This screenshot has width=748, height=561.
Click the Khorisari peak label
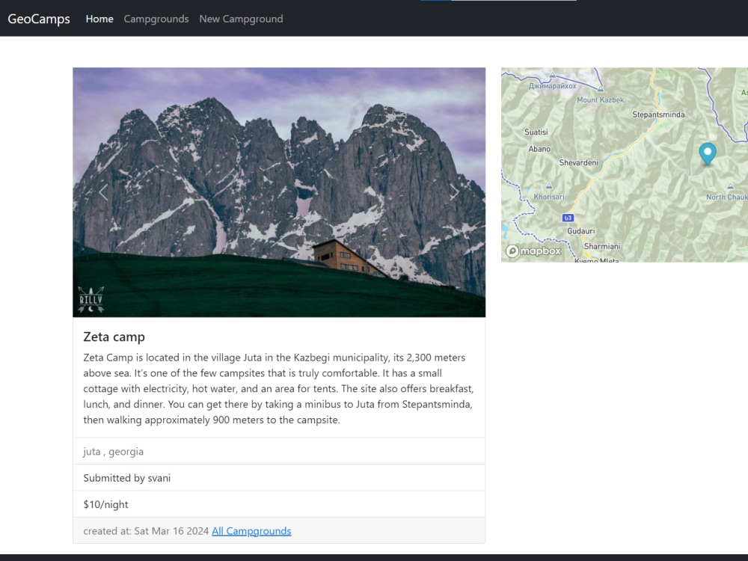coord(549,197)
